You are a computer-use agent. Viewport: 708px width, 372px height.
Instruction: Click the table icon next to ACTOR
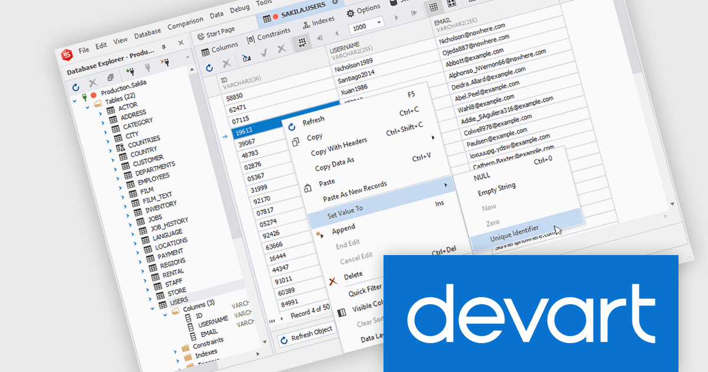[110, 110]
